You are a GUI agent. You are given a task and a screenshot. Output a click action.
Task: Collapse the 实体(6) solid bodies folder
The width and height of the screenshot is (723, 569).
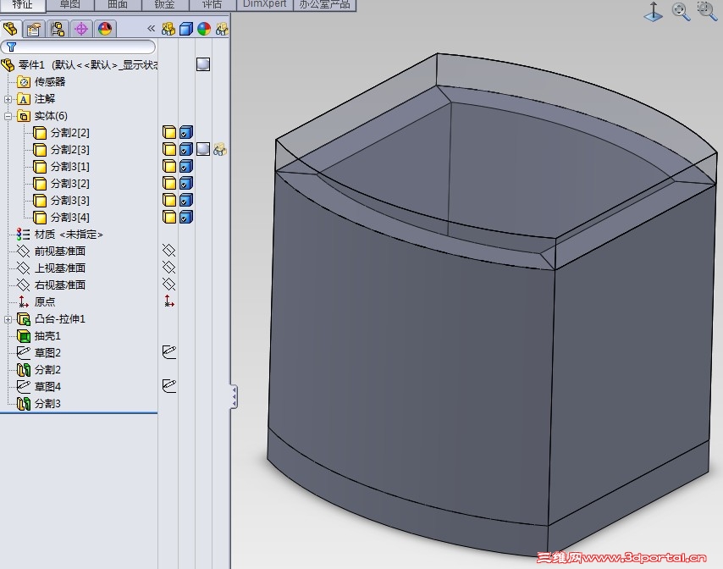(8, 116)
